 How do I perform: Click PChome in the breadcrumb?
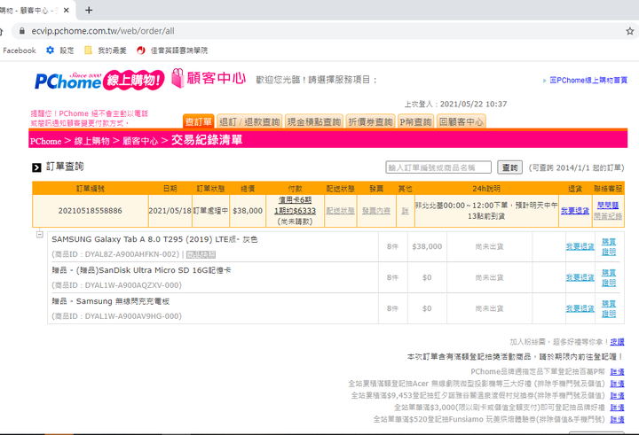pyautogui.click(x=45, y=141)
